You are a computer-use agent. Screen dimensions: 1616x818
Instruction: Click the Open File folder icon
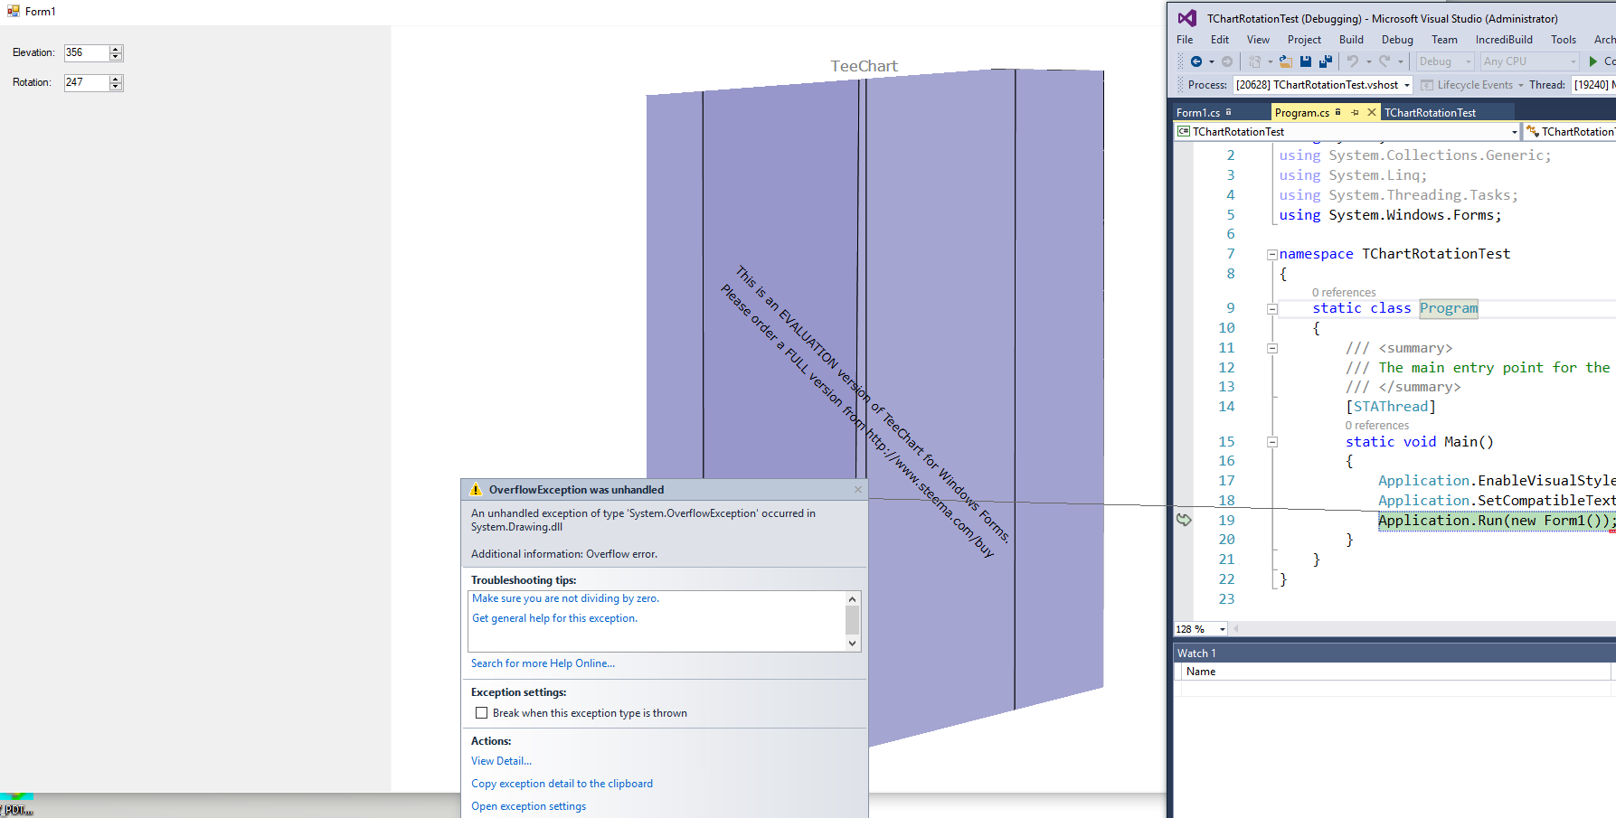click(x=1285, y=61)
